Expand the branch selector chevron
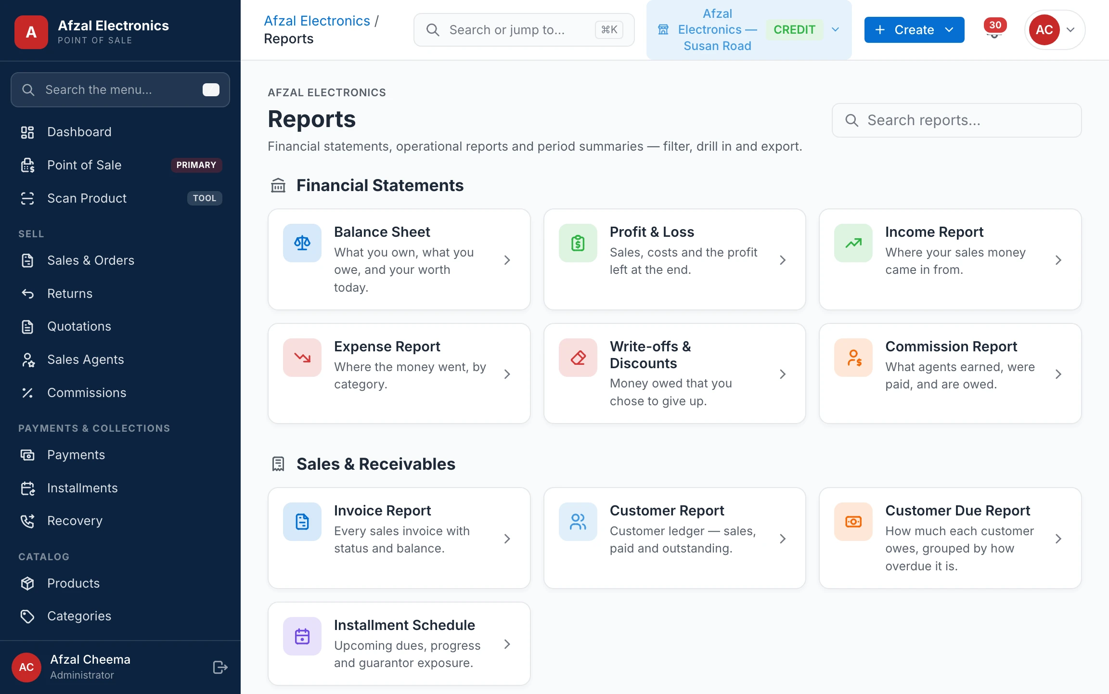 pos(836,30)
